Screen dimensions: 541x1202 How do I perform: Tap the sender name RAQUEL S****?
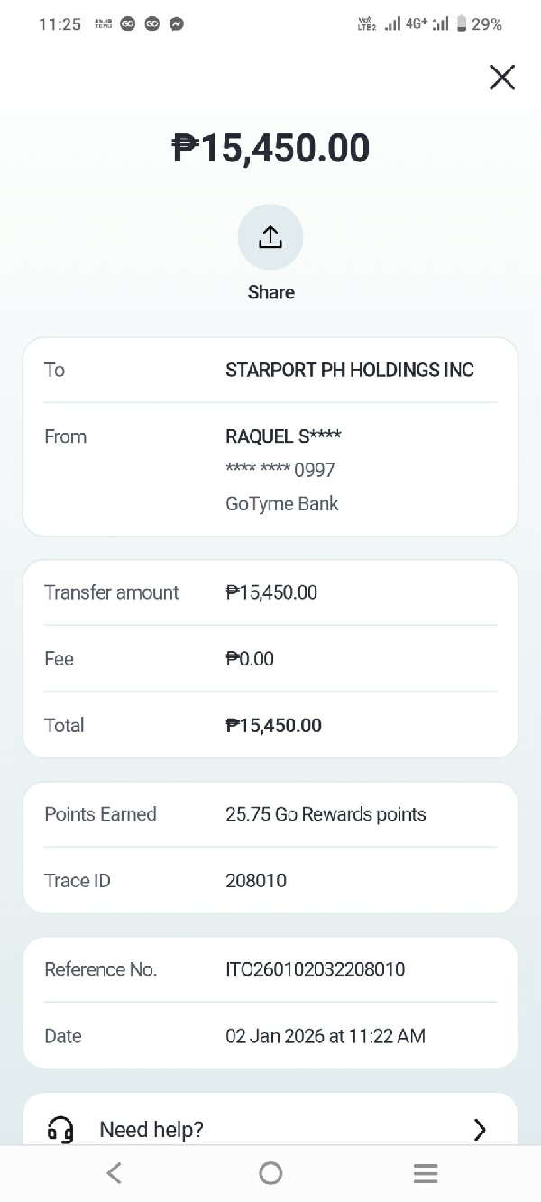[x=283, y=436]
